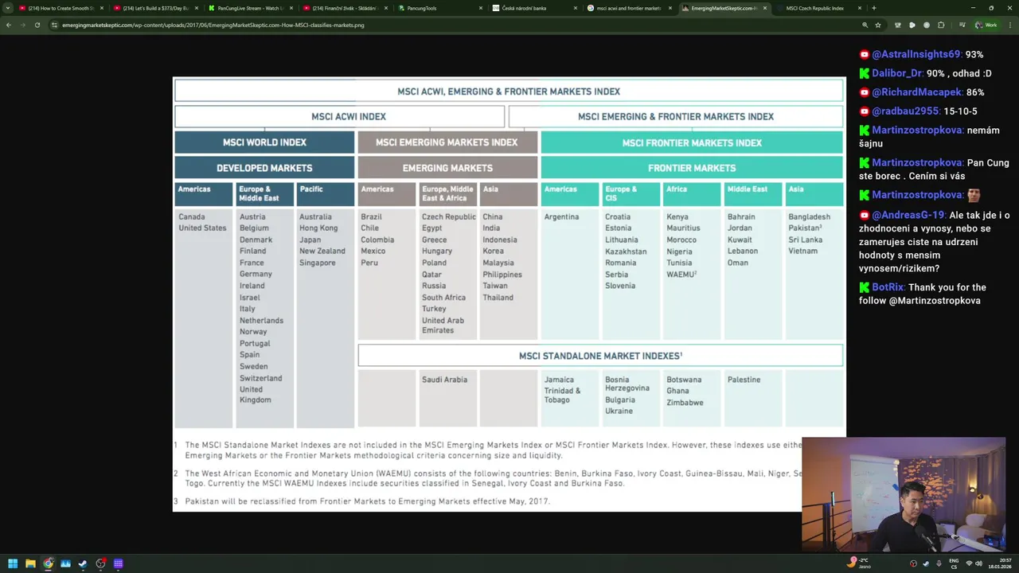
Task: Click the Saudi Arabia text in the image
Action: (444, 380)
